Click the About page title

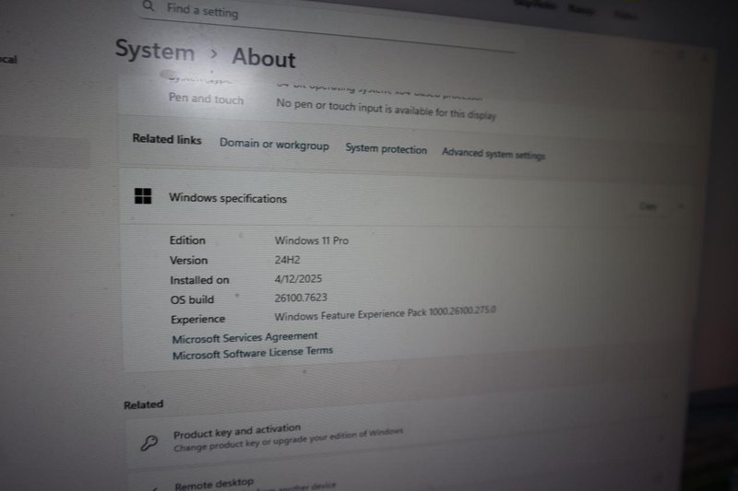tap(264, 58)
